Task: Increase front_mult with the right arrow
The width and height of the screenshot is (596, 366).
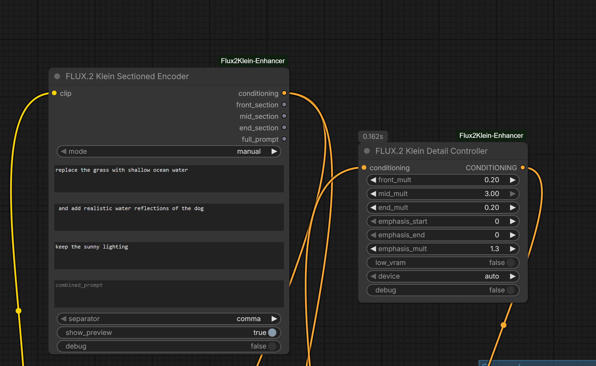Action: (513, 180)
